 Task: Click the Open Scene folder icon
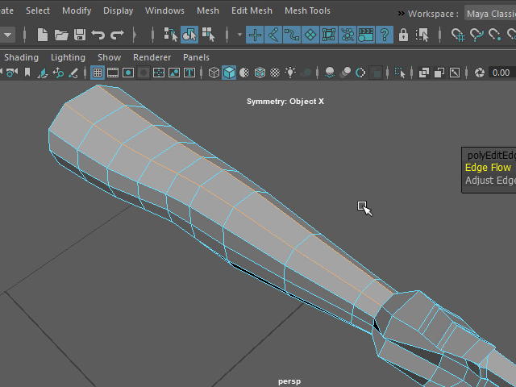[x=61, y=35]
